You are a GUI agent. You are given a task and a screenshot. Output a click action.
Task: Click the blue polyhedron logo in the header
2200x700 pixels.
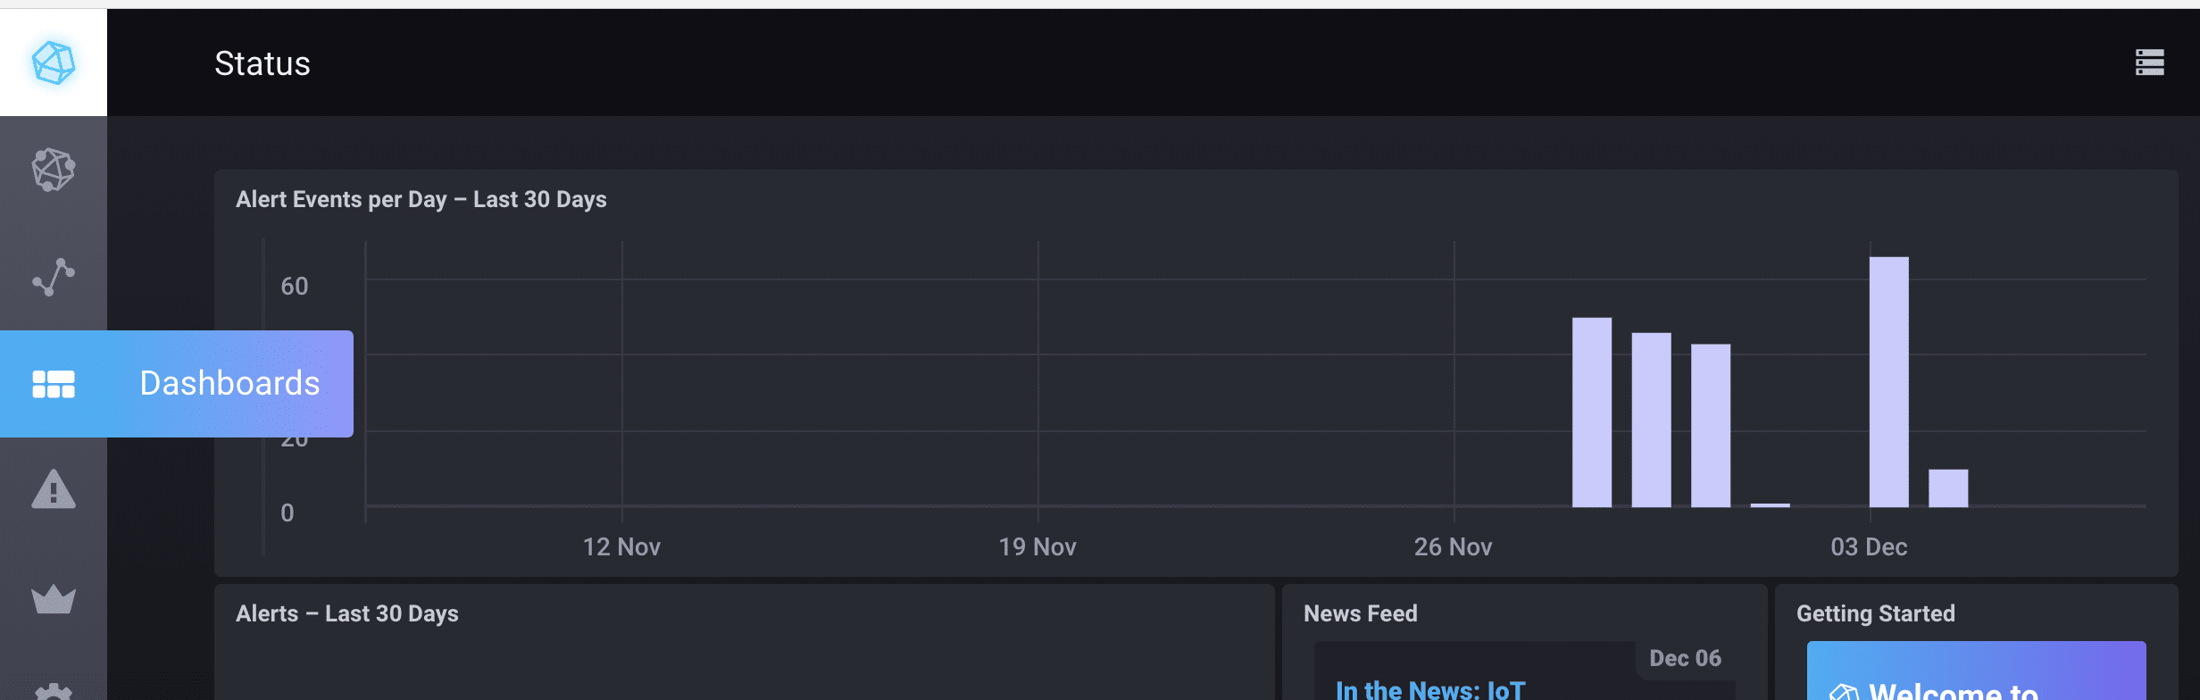54,62
